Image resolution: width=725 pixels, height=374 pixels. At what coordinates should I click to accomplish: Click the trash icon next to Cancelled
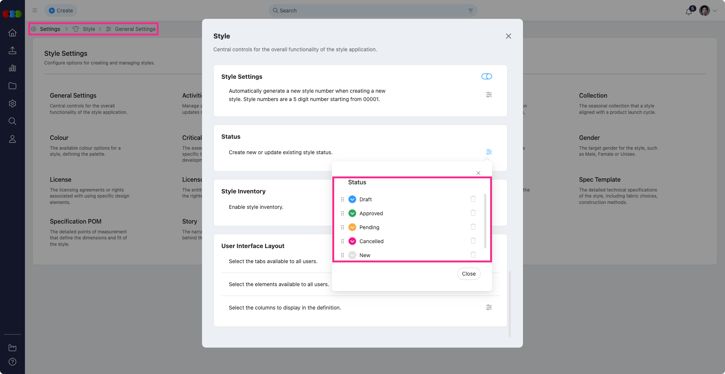pyautogui.click(x=473, y=241)
